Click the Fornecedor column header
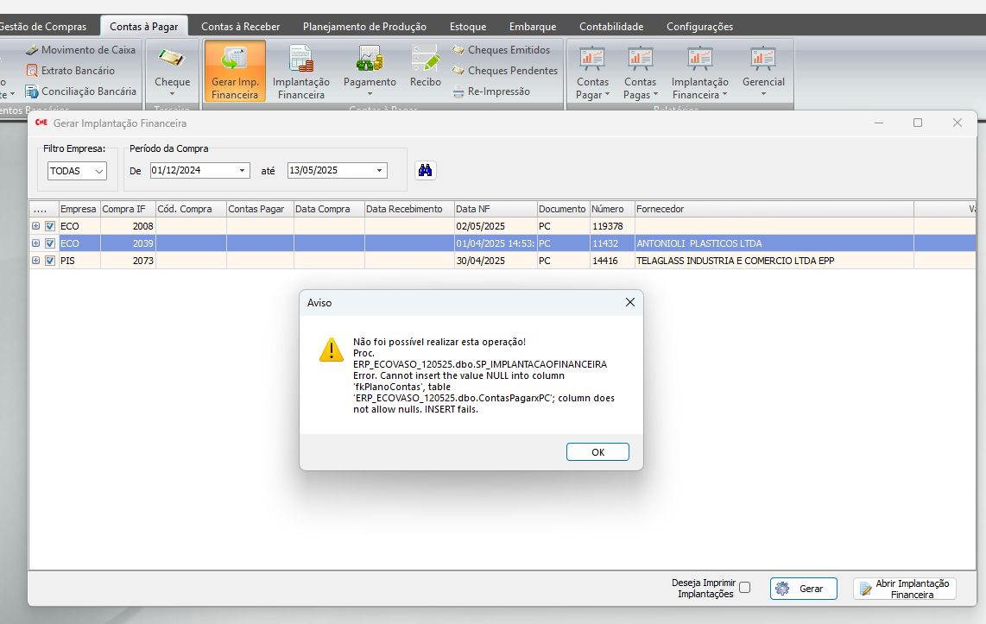This screenshot has height=624, width=986. tap(660, 209)
